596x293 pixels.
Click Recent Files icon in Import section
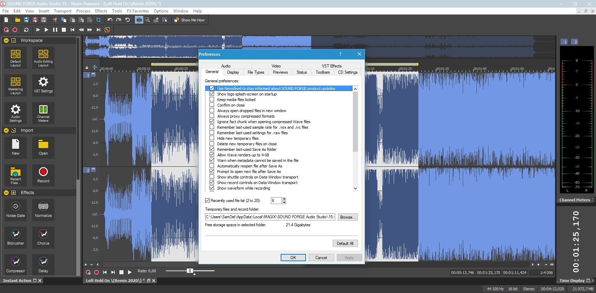click(16, 175)
